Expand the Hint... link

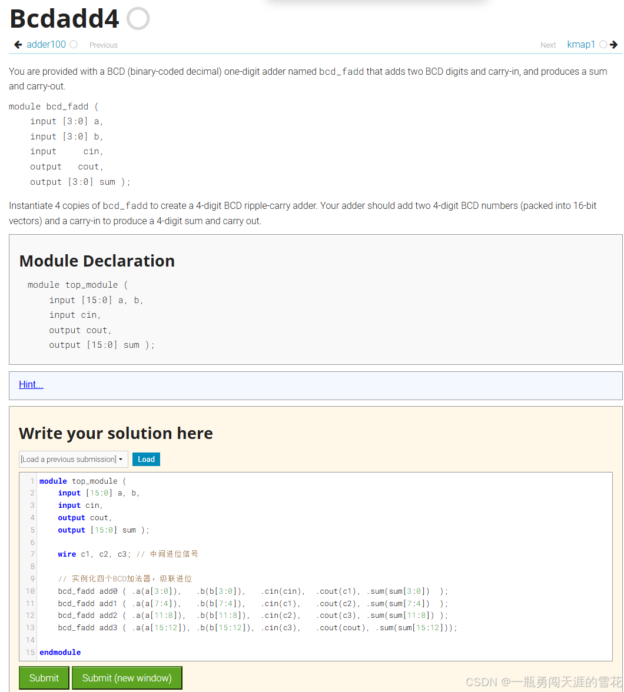click(x=31, y=384)
